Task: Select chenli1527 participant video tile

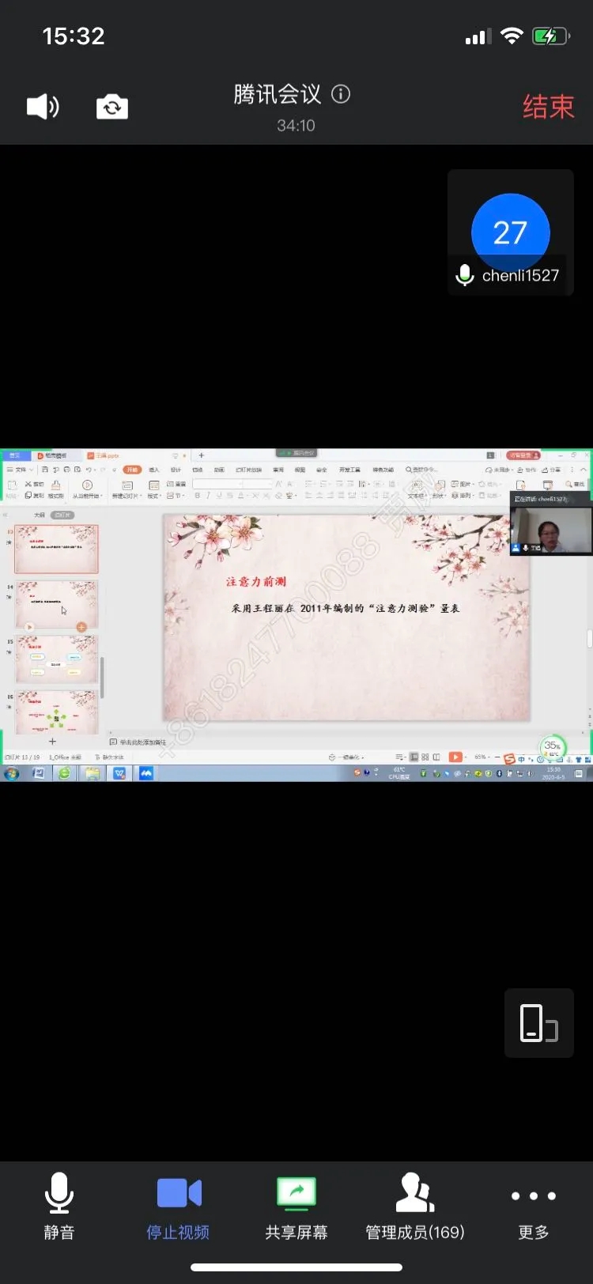Action: [x=510, y=232]
